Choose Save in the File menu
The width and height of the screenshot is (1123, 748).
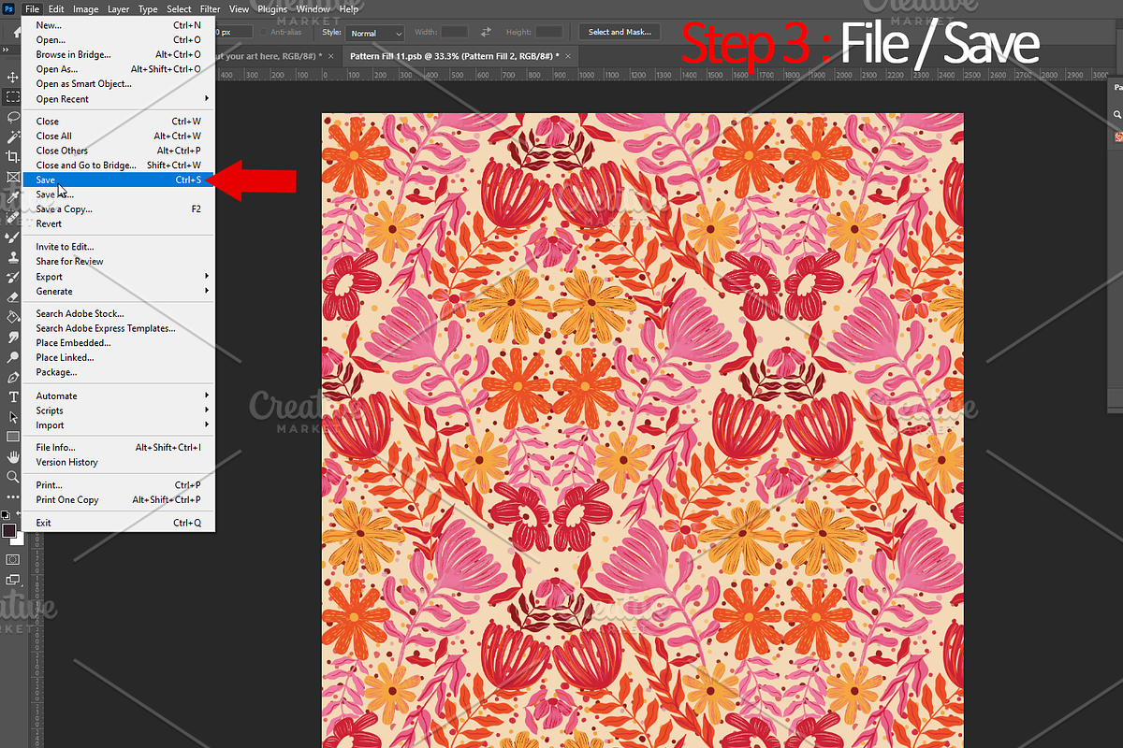tap(119, 180)
